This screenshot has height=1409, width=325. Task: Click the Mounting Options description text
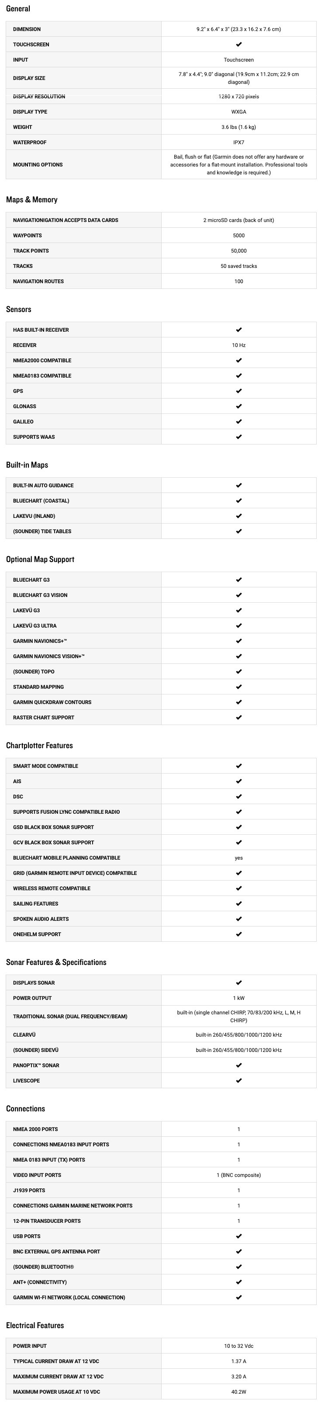point(239,165)
